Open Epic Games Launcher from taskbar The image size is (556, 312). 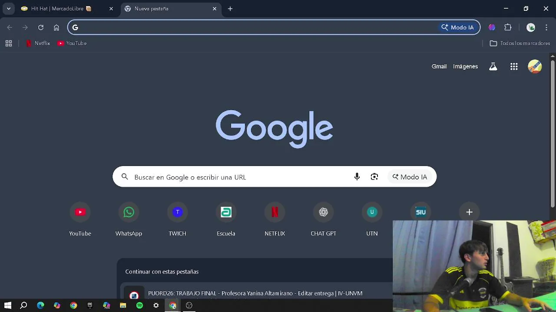tap(90, 305)
